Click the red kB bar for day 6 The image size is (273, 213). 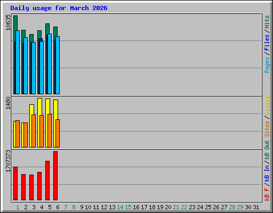tap(55, 176)
